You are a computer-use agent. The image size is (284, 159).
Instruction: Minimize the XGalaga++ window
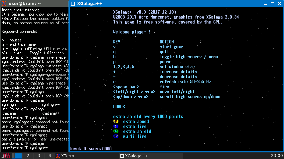264,4
